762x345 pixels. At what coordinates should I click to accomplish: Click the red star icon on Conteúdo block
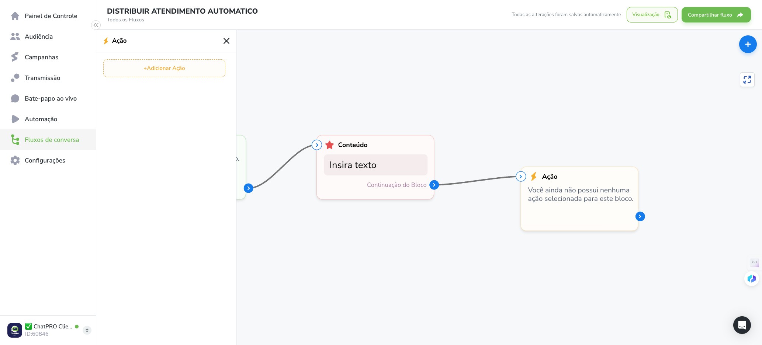pyautogui.click(x=329, y=145)
